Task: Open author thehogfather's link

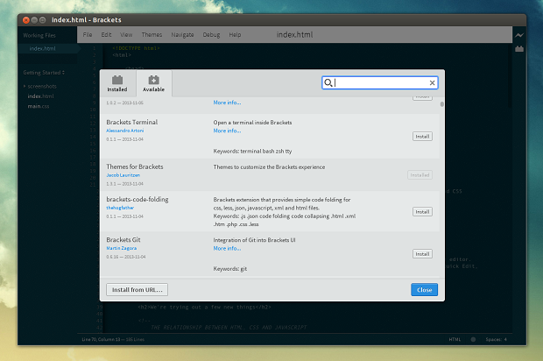Action: (x=120, y=208)
